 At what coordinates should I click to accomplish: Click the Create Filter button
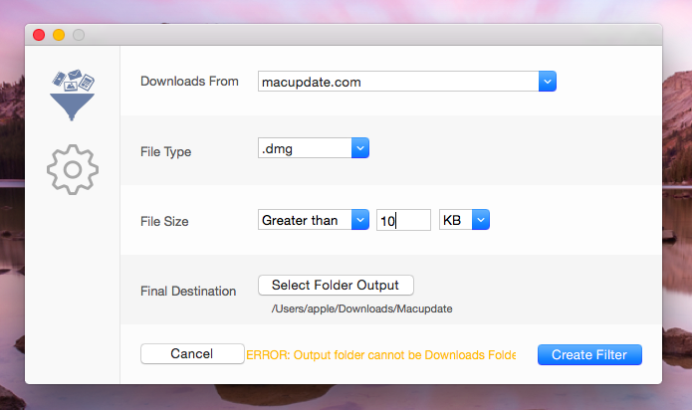589,355
